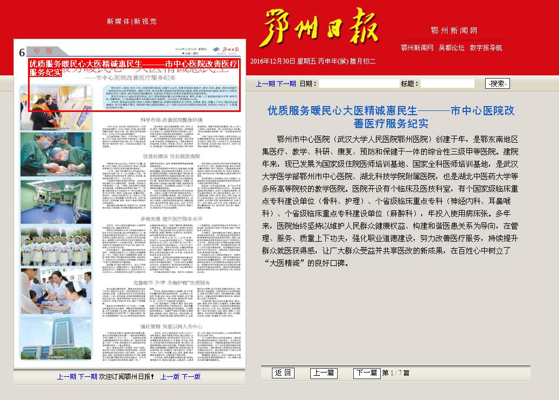Open the 数字报导航 link
This screenshot has width=559, height=400.
(486, 48)
